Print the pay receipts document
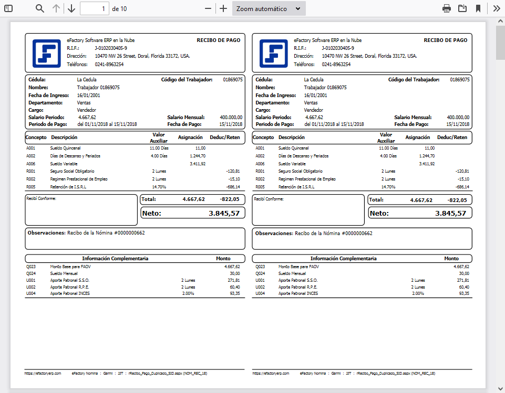 pos(446,8)
